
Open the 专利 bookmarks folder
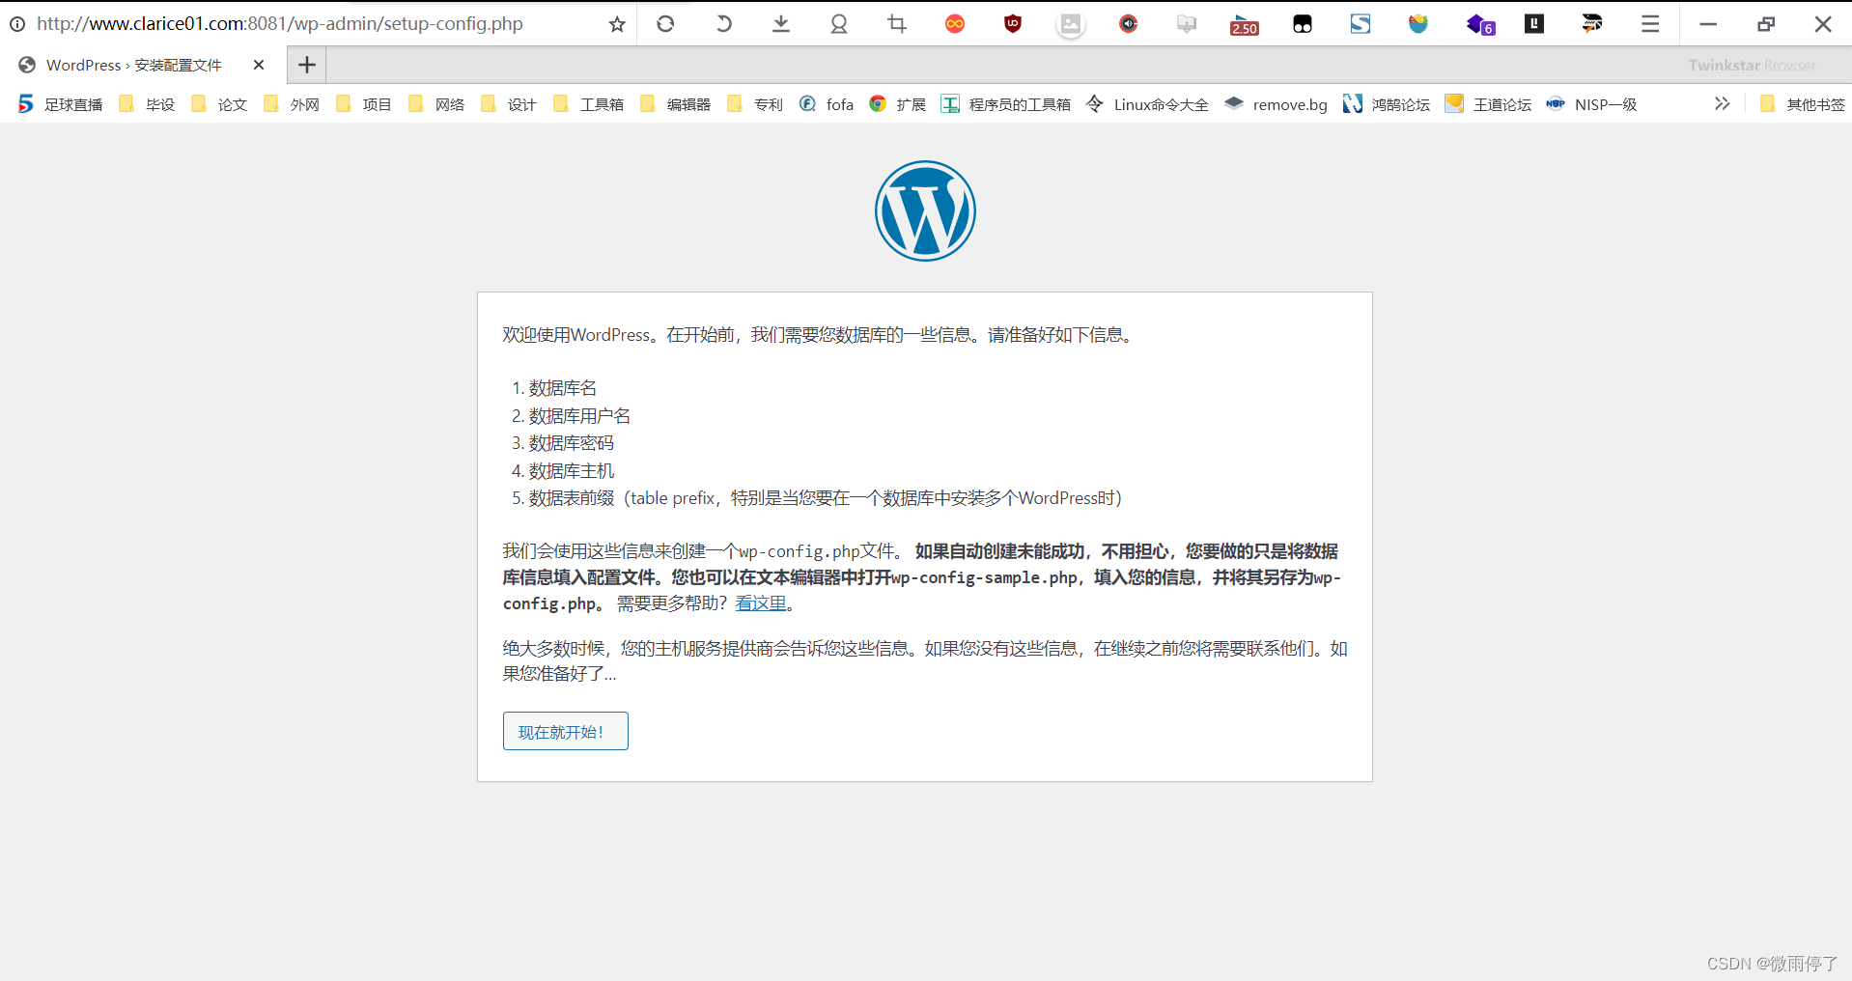click(755, 104)
